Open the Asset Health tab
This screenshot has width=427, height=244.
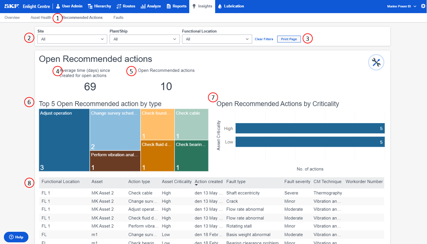click(x=40, y=17)
